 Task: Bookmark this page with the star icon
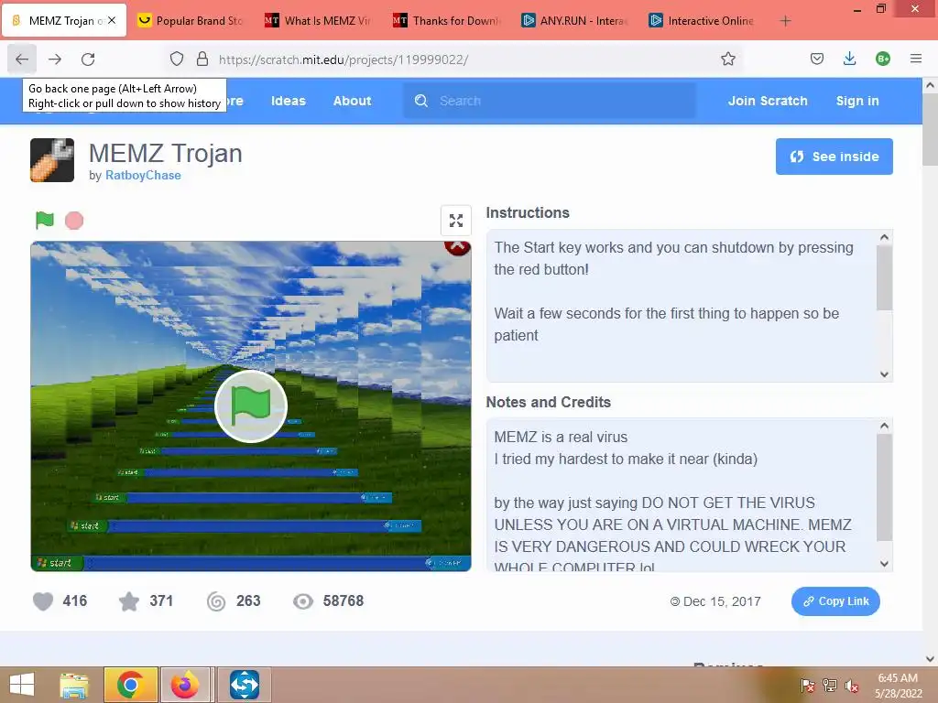pos(727,59)
